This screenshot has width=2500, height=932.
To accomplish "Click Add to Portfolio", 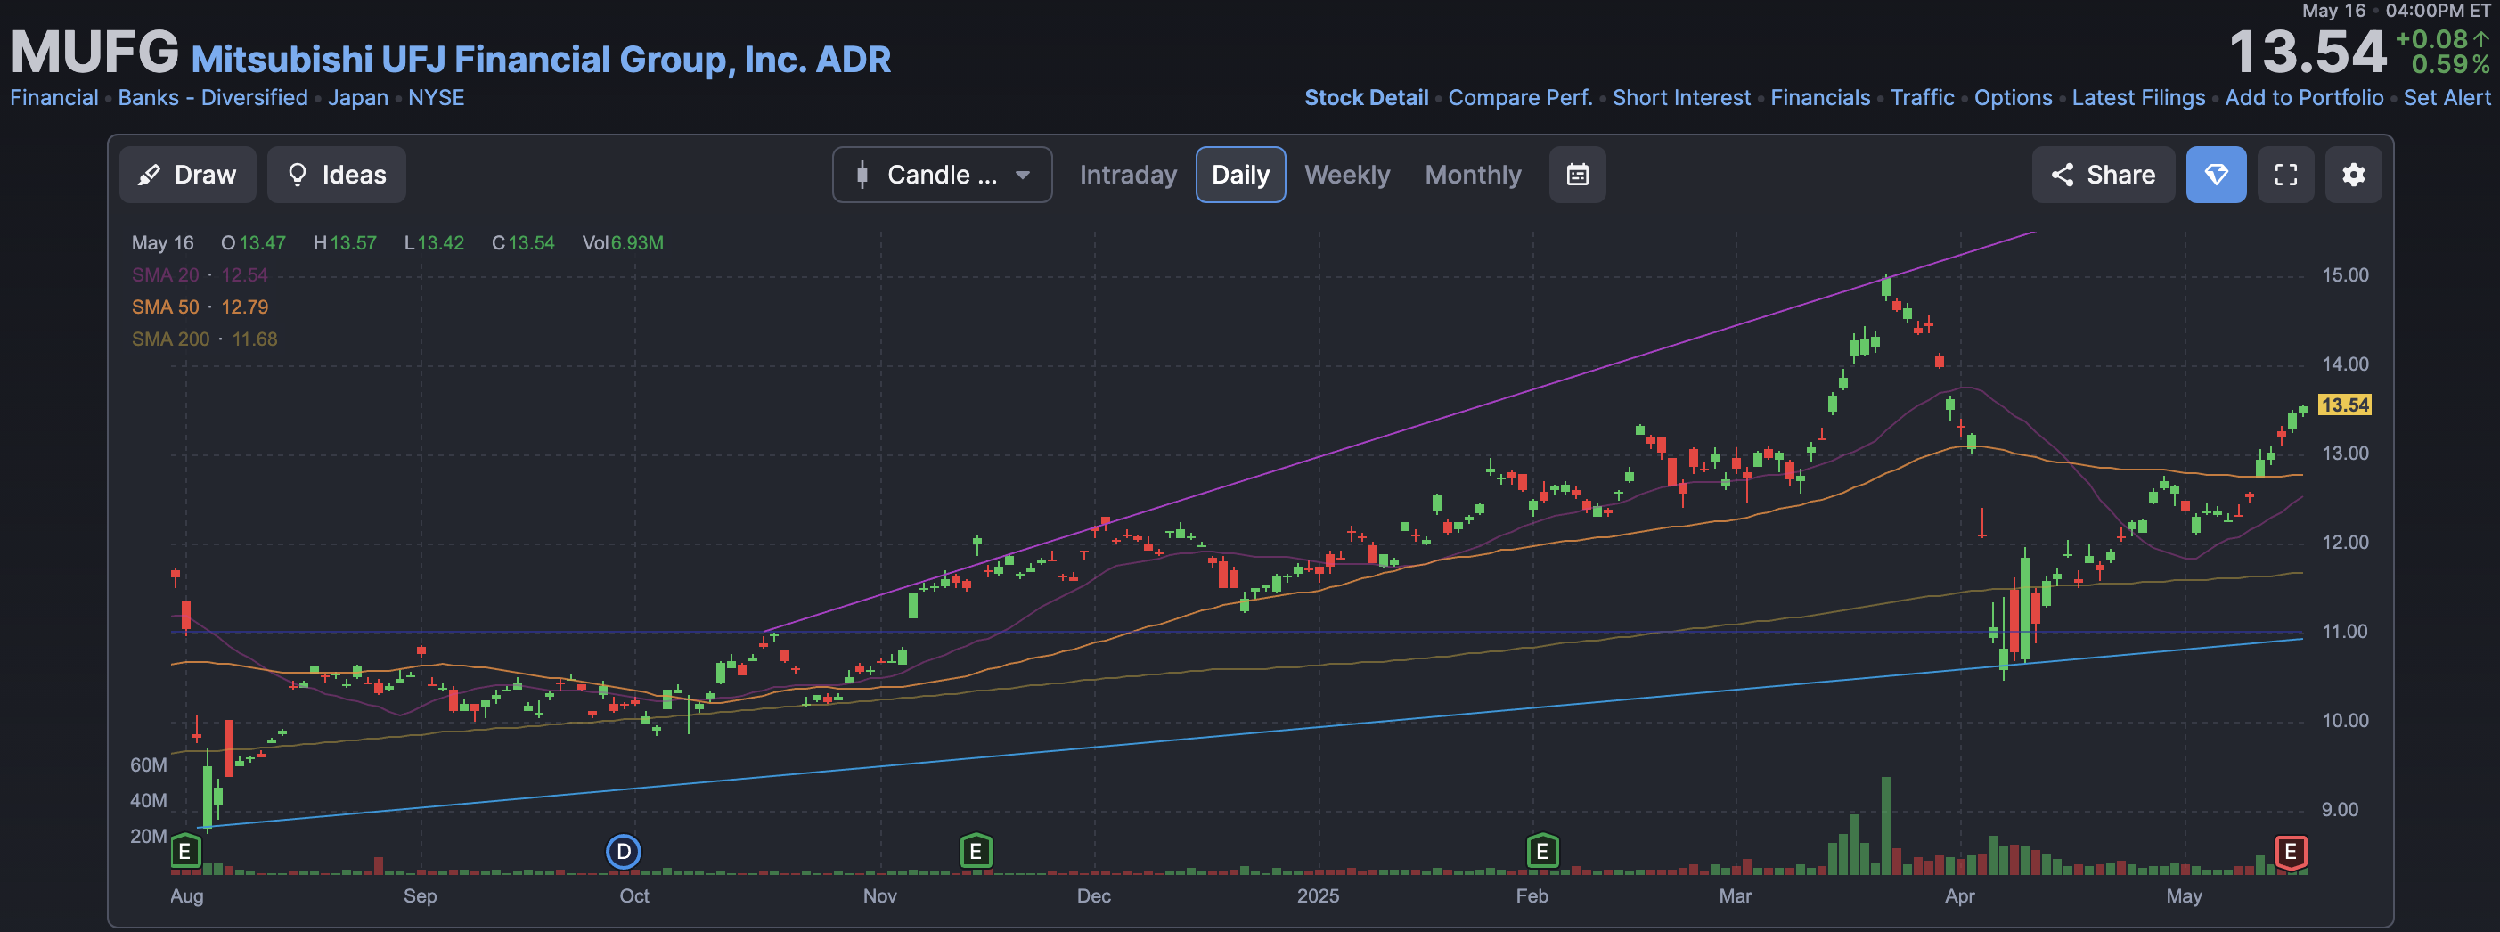I will tap(2304, 98).
